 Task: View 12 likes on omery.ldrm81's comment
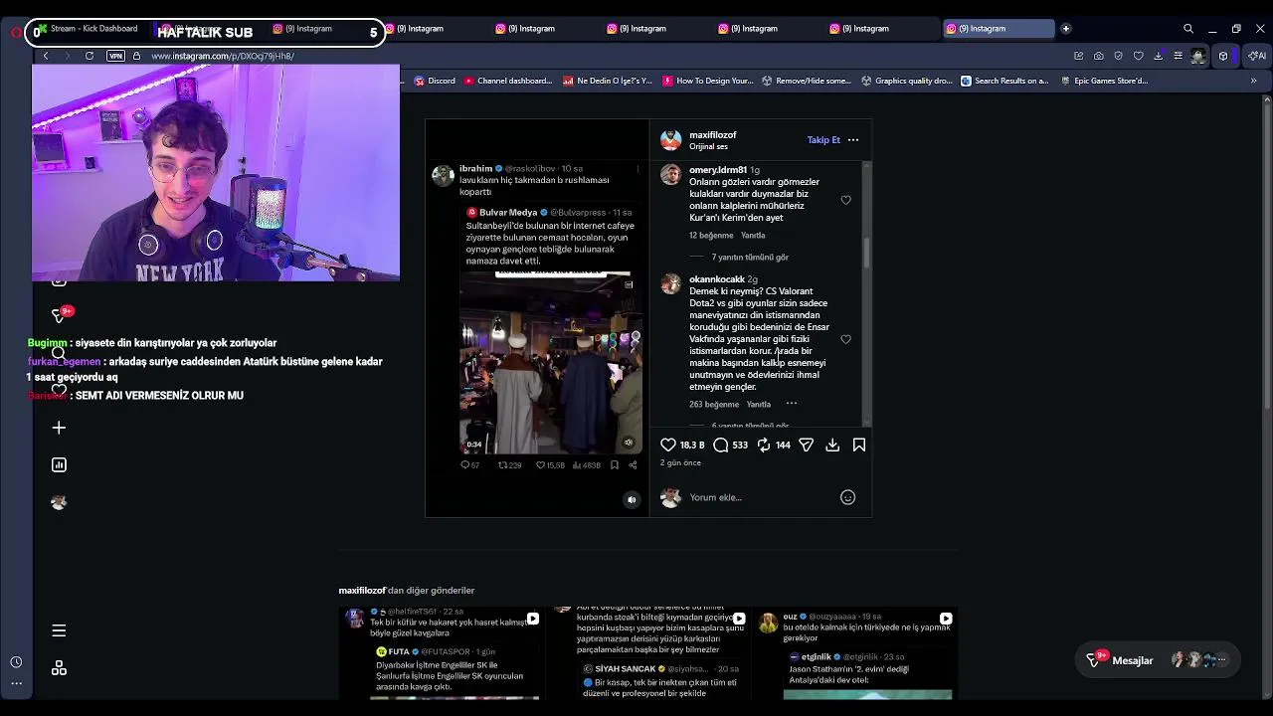(x=711, y=236)
